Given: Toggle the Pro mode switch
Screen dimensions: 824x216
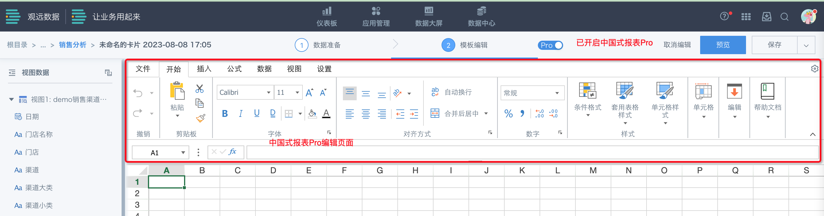Looking at the screenshot, I should [x=550, y=45].
